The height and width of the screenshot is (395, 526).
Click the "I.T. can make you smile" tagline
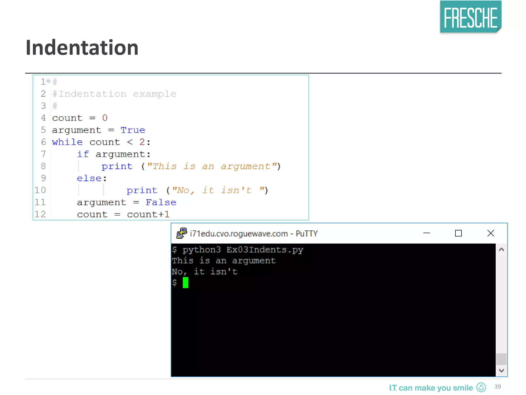(431, 388)
